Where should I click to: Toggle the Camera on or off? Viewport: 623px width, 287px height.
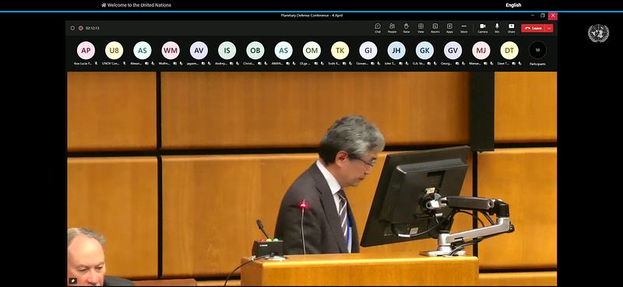point(482,28)
